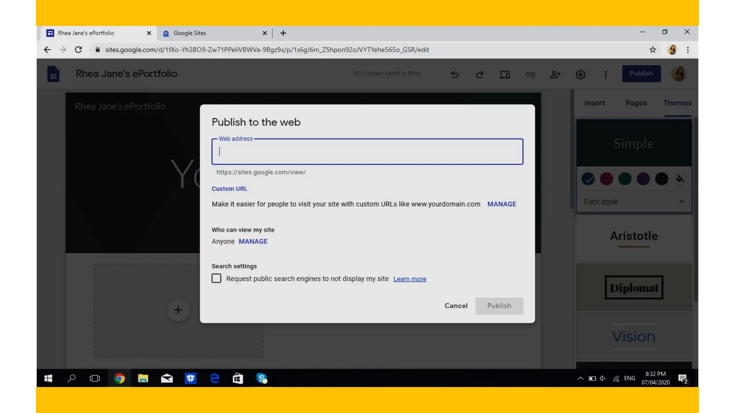Viewport: 735px width, 413px height.
Task: Open the taskbar Search icon
Action: [72, 378]
